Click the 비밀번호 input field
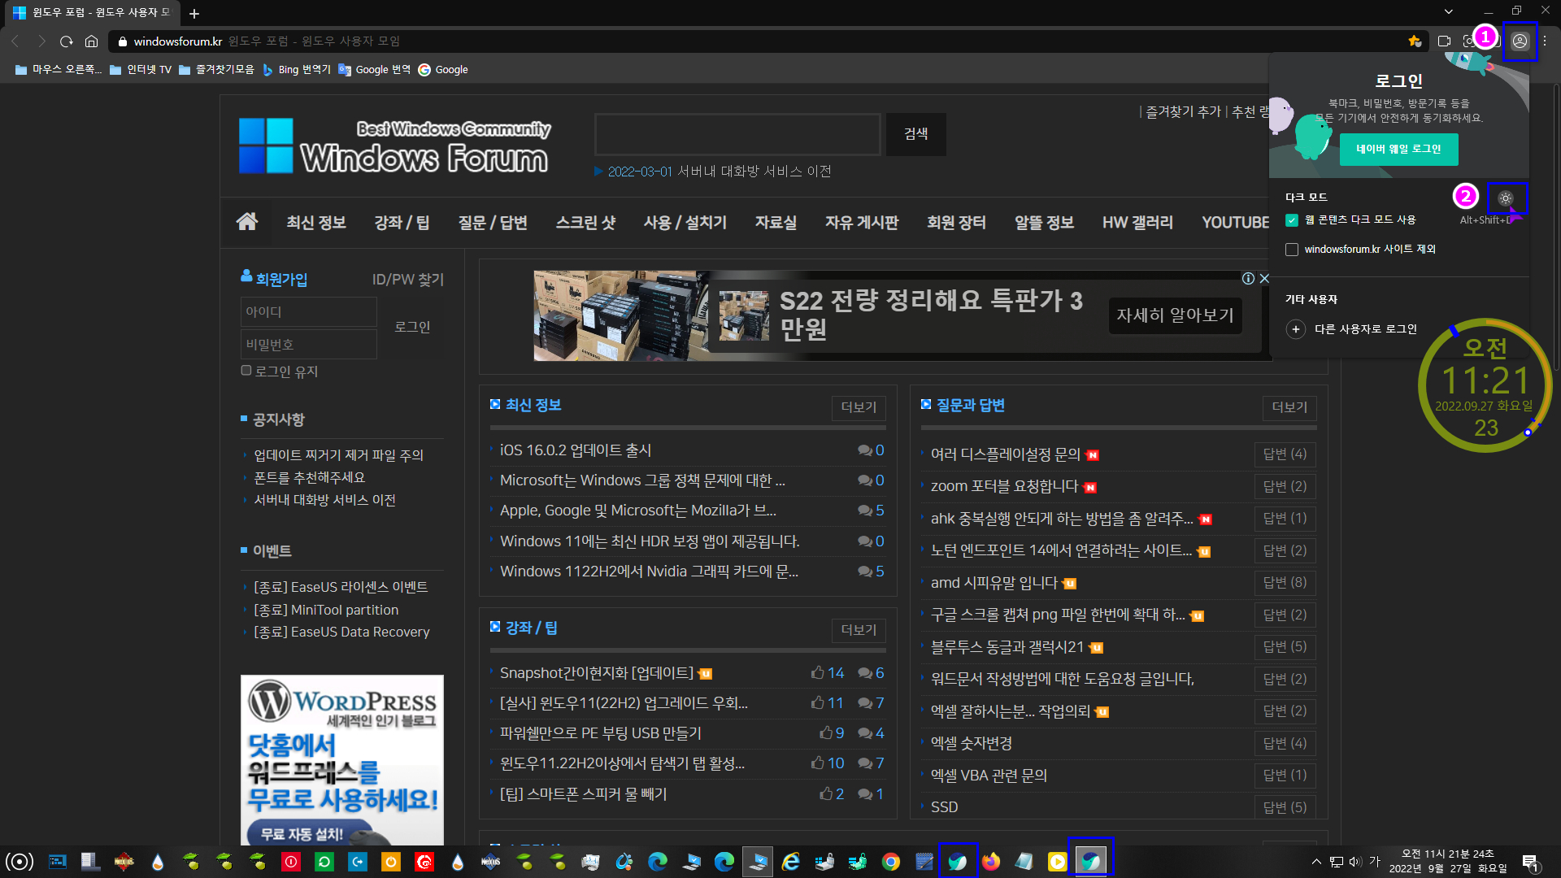The width and height of the screenshot is (1561, 878). pos(309,345)
